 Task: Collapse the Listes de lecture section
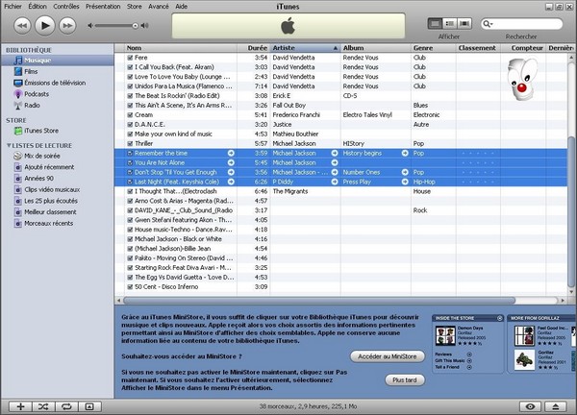[9, 146]
